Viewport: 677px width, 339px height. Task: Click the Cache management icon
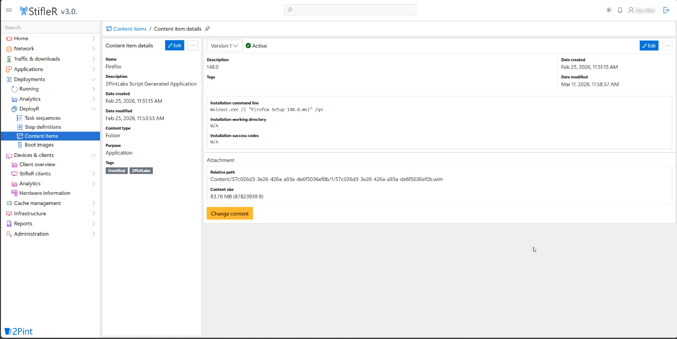[9, 203]
